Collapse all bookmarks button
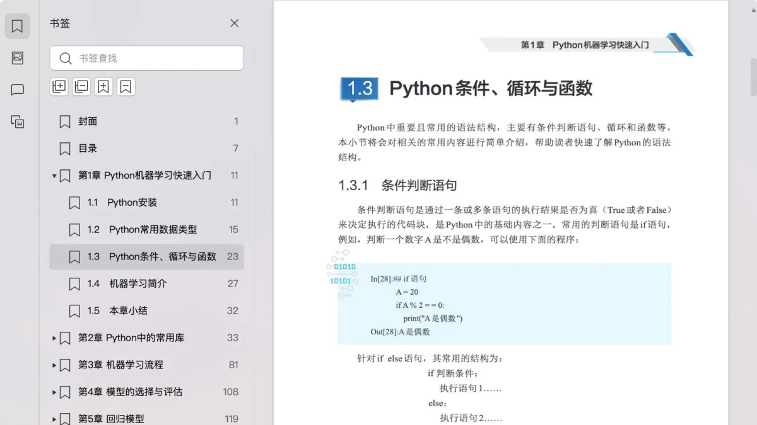The image size is (757, 425). pyautogui.click(x=81, y=87)
